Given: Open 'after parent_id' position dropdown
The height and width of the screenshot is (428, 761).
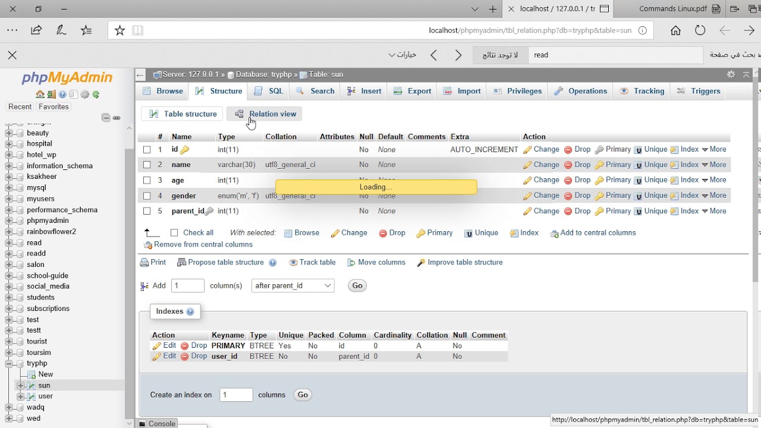Looking at the screenshot, I should pos(293,286).
